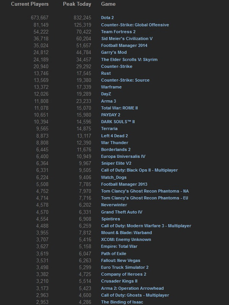Open Counter-Strike: Source link

click(x=125, y=80)
